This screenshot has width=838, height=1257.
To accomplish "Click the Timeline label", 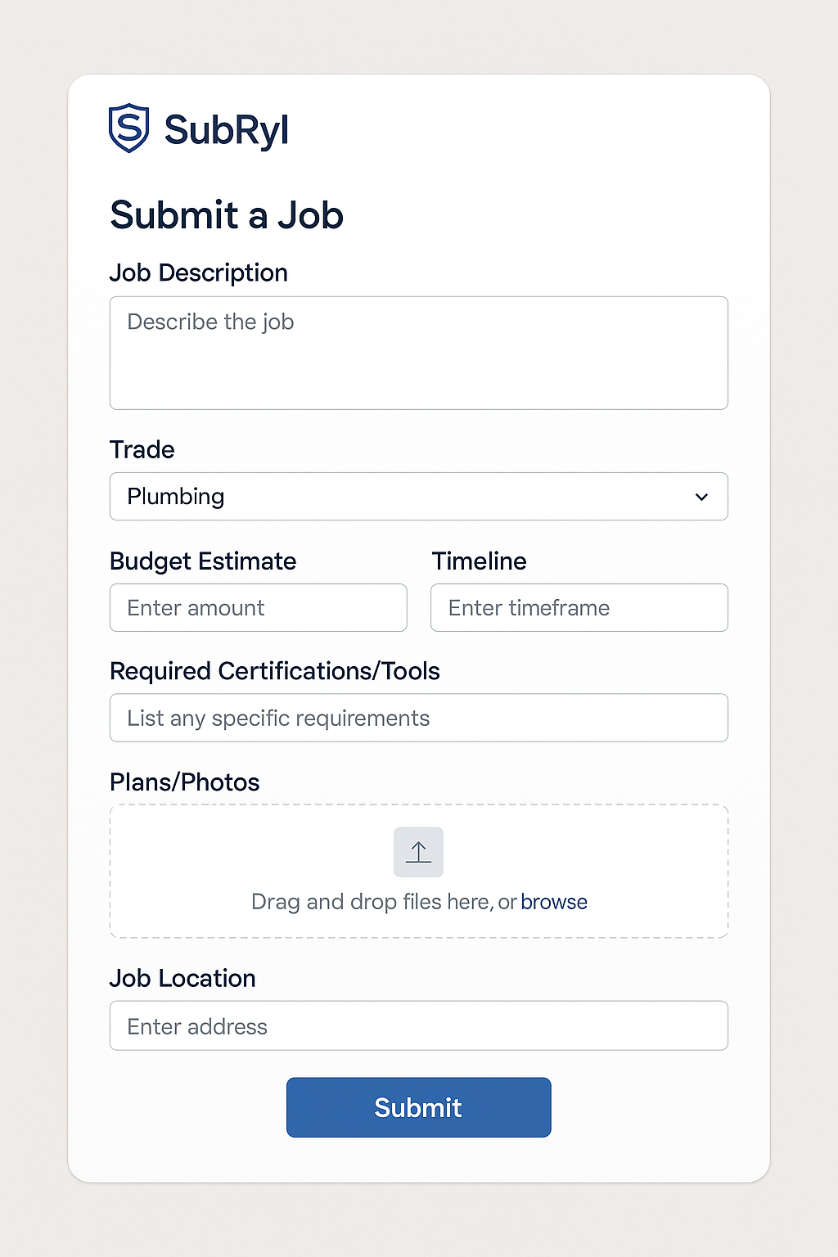I will click(x=479, y=561).
